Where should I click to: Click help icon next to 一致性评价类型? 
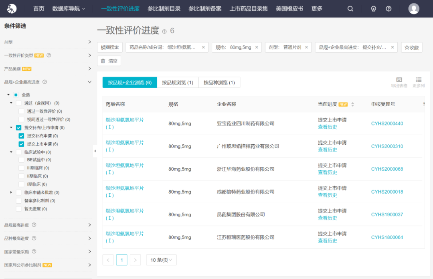point(49,55)
